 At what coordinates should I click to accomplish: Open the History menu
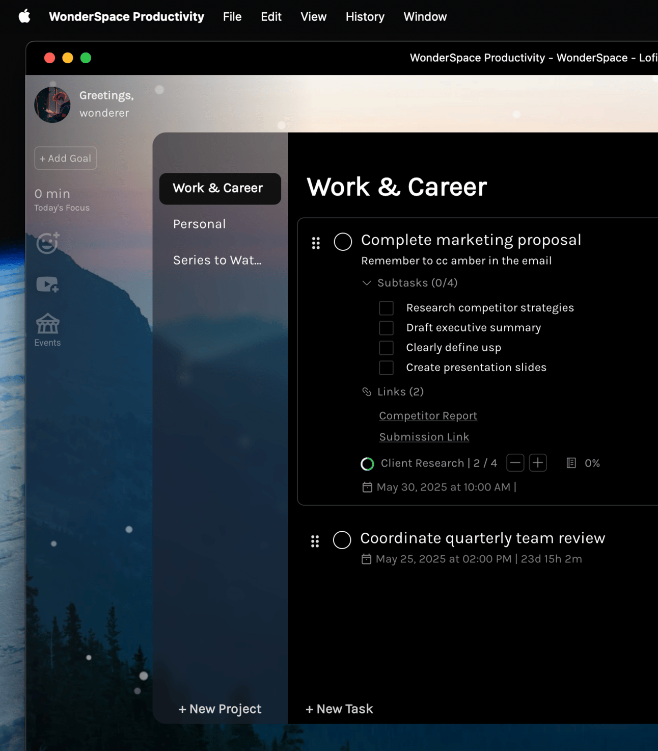[365, 16]
